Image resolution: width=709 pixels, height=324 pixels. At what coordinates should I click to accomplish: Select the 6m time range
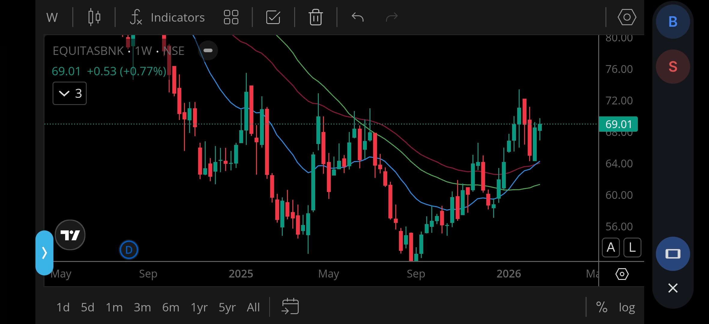click(x=170, y=307)
